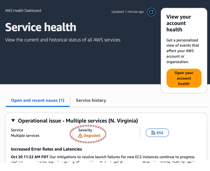Collapse the Operational issue disclosure triangle

13,121
